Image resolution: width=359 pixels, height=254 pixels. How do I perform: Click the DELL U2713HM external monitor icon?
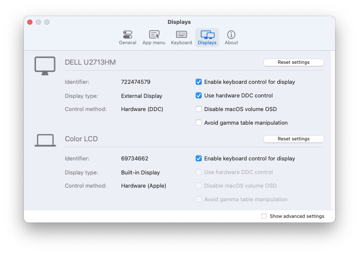[45, 65]
